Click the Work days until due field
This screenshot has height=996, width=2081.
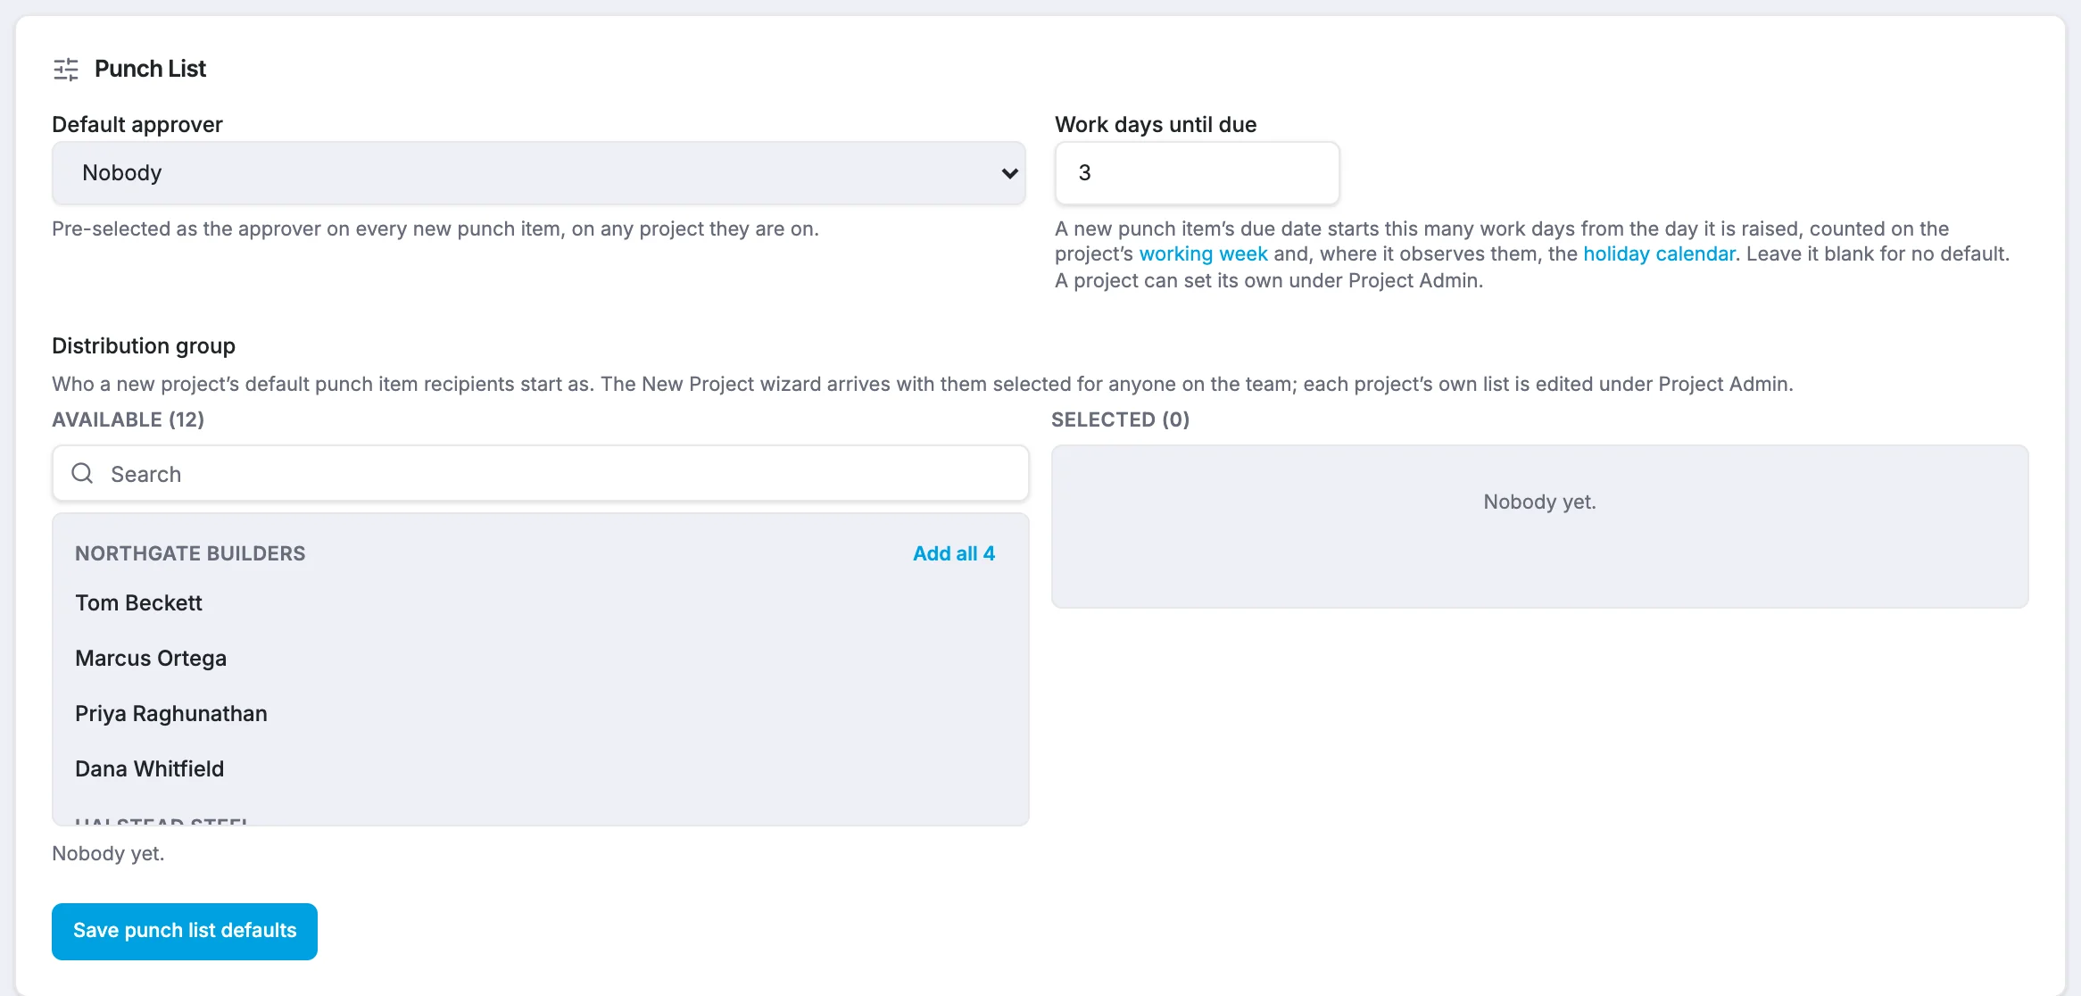(x=1197, y=173)
